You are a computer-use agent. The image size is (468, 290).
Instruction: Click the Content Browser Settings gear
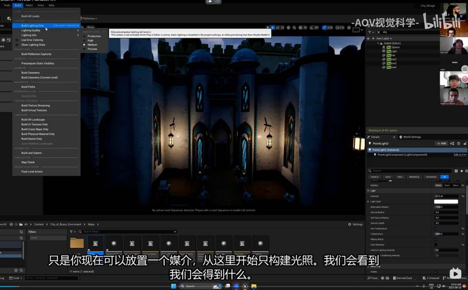(355, 224)
